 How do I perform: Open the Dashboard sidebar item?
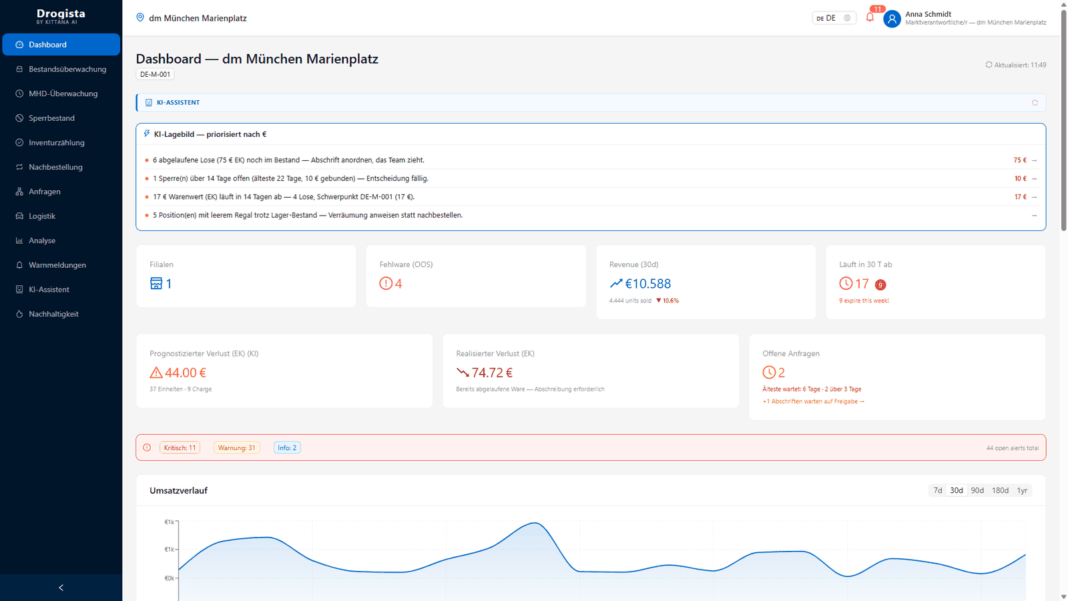coord(61,45)
